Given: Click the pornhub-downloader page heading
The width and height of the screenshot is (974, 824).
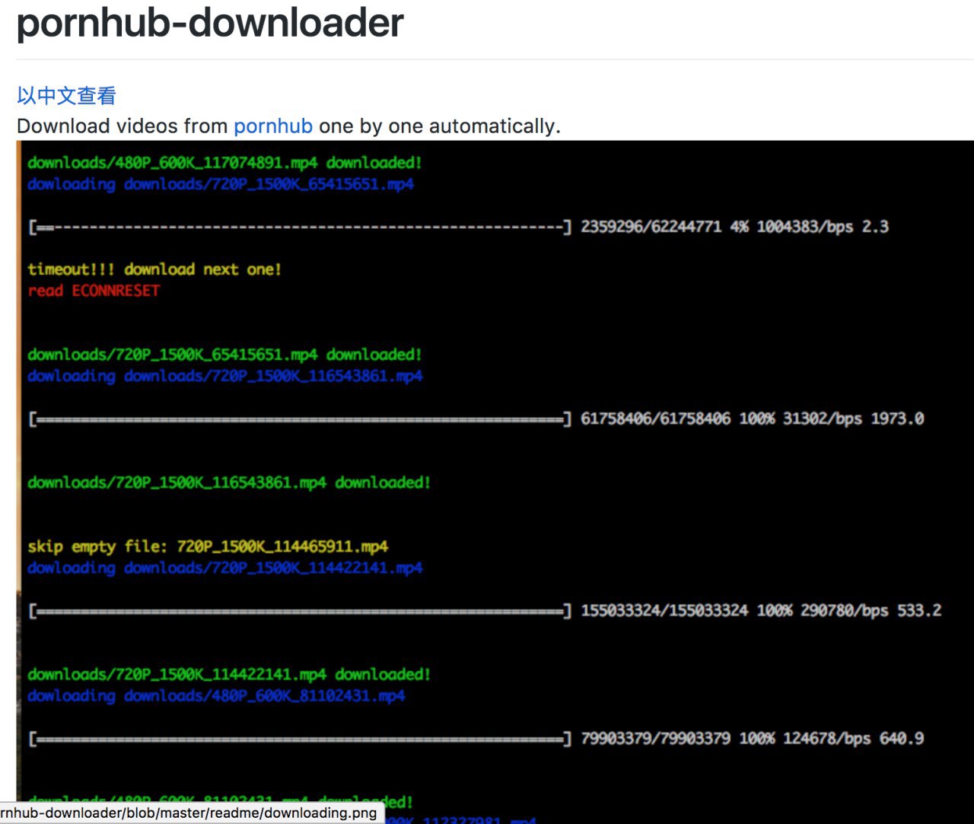Looking at the screenshot, I should (210, 23).
